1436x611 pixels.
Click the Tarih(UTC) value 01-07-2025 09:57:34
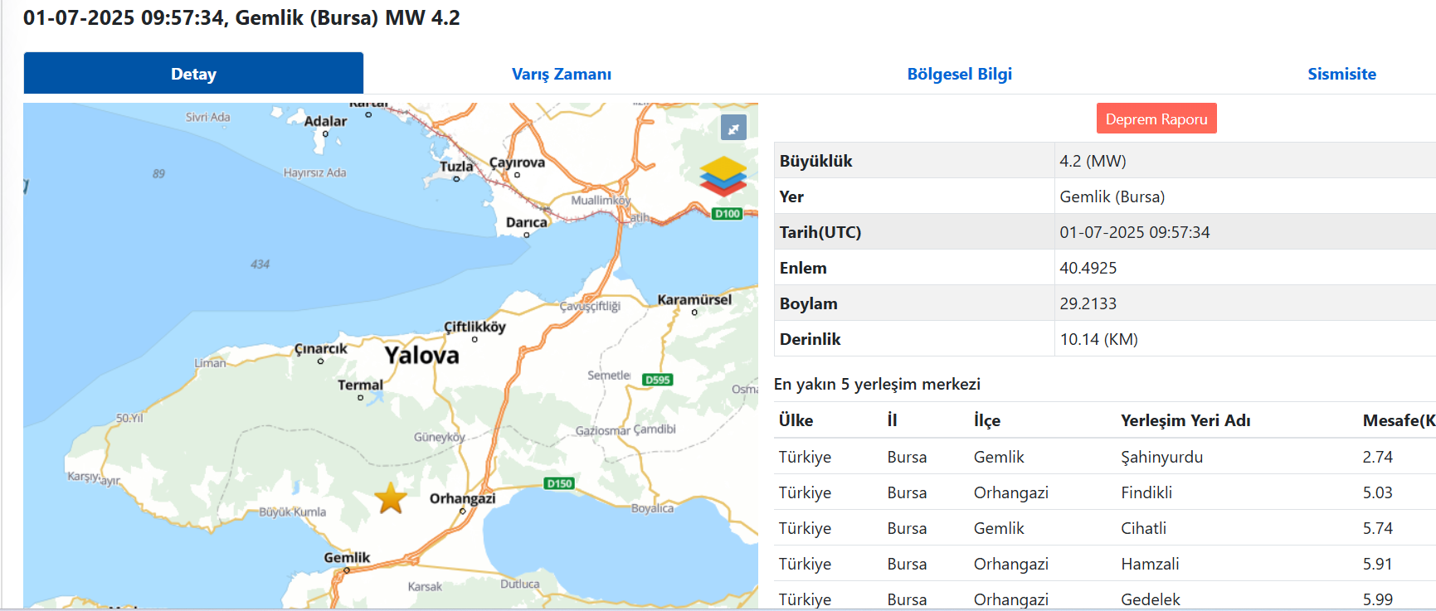(x=1134, y=232)
